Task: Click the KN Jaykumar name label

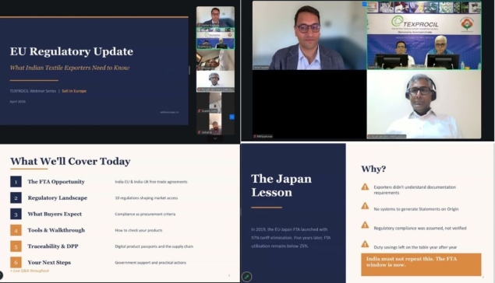Action: tap(263, 136)
